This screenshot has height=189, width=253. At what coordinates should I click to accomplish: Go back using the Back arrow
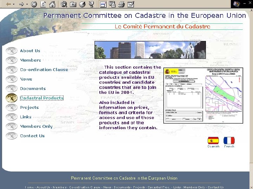[x=8, y=4]
